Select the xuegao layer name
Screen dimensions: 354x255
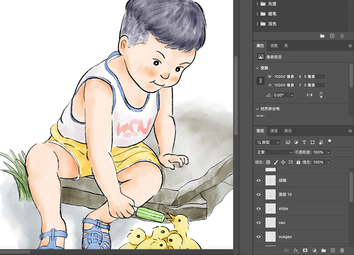tap(285, 237)
